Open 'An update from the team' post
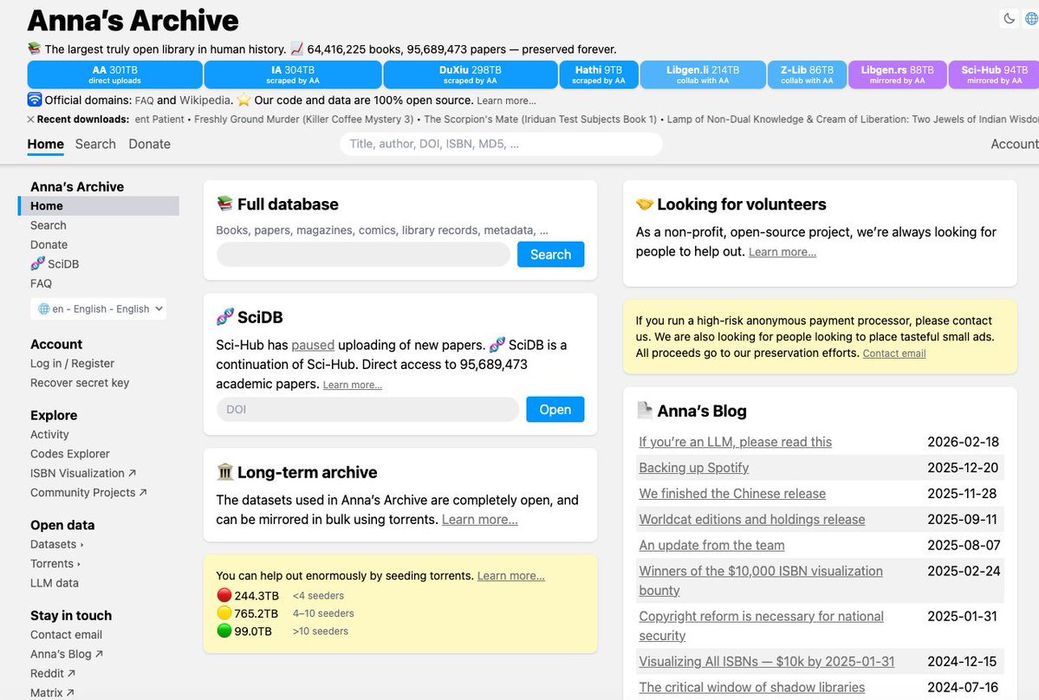The height and width of the screenshot is (700, 1039). (711, 545)
